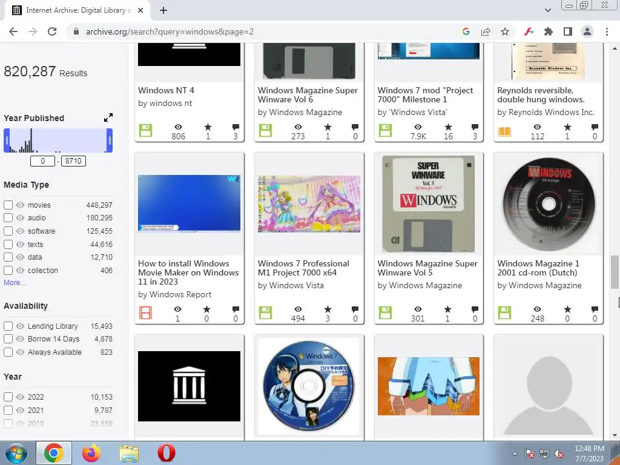
Task: Check the Borrow 14 Days checkbox
Action: coord(8,339)
